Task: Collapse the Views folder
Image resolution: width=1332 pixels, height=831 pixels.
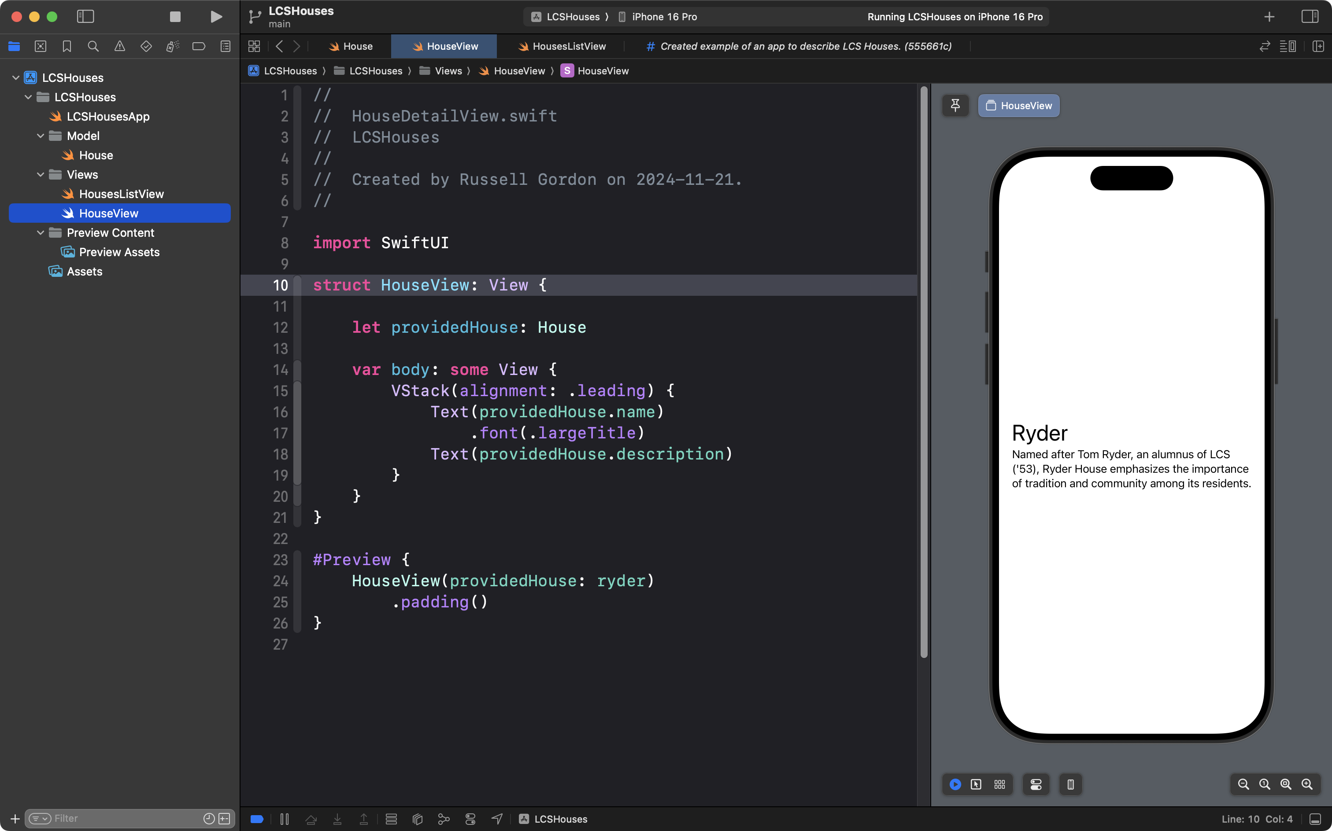Action: click(41, 175)
